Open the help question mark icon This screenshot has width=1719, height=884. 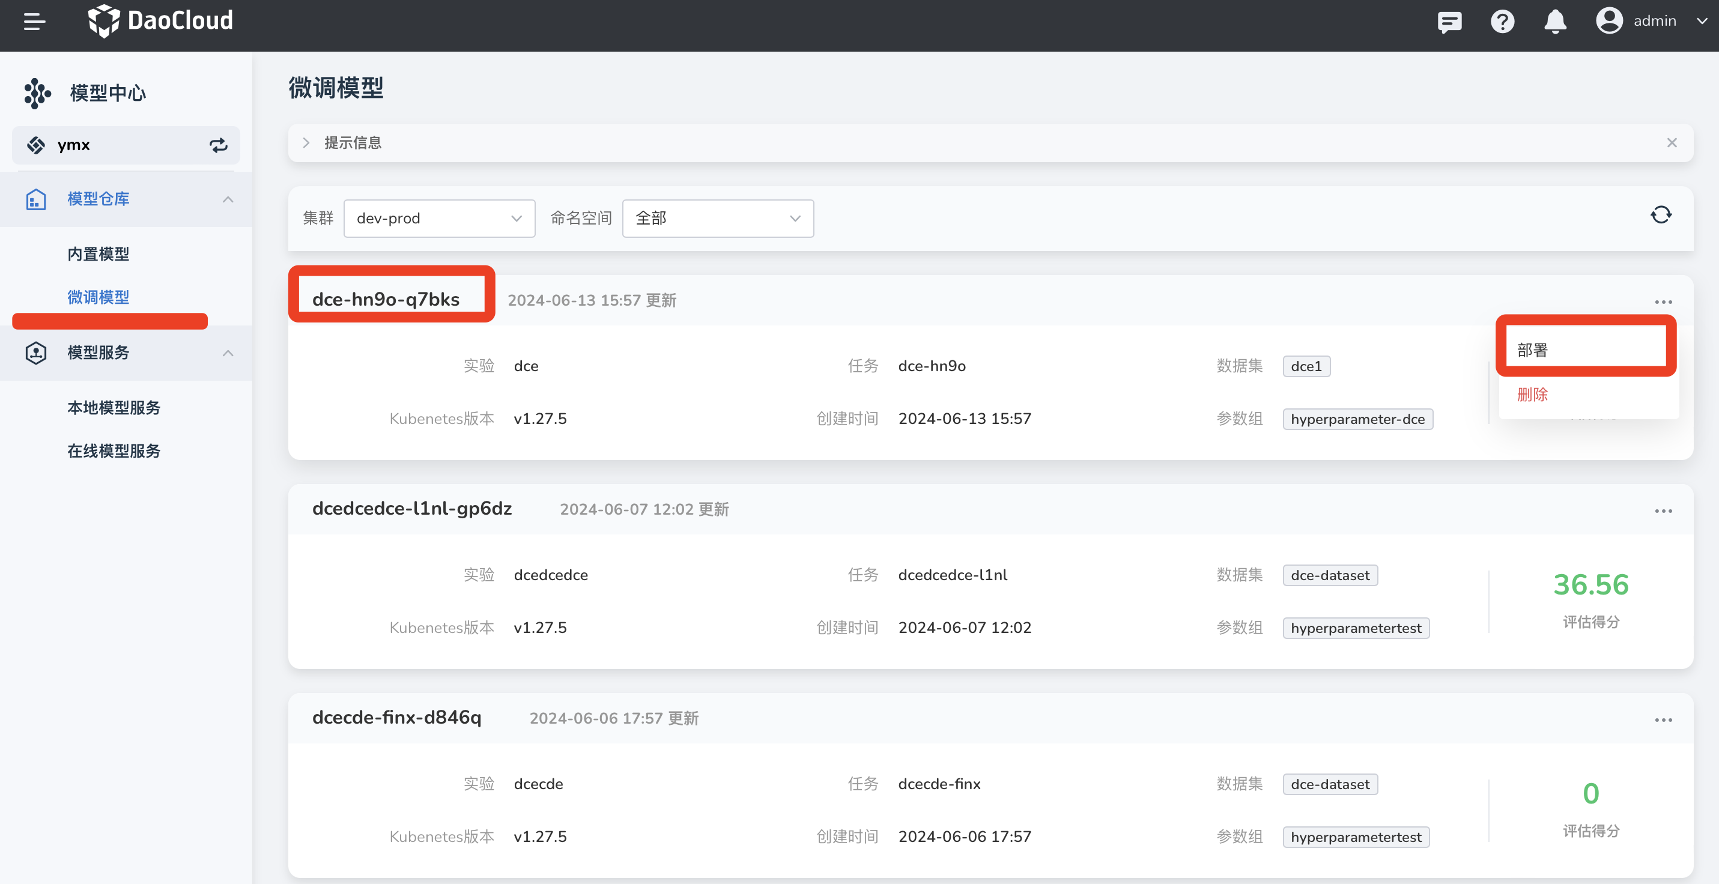(1502, 22)
